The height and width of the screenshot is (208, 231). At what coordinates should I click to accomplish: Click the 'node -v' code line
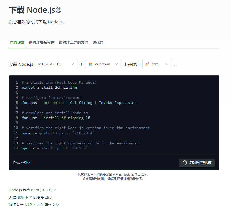tap(58, 133)
